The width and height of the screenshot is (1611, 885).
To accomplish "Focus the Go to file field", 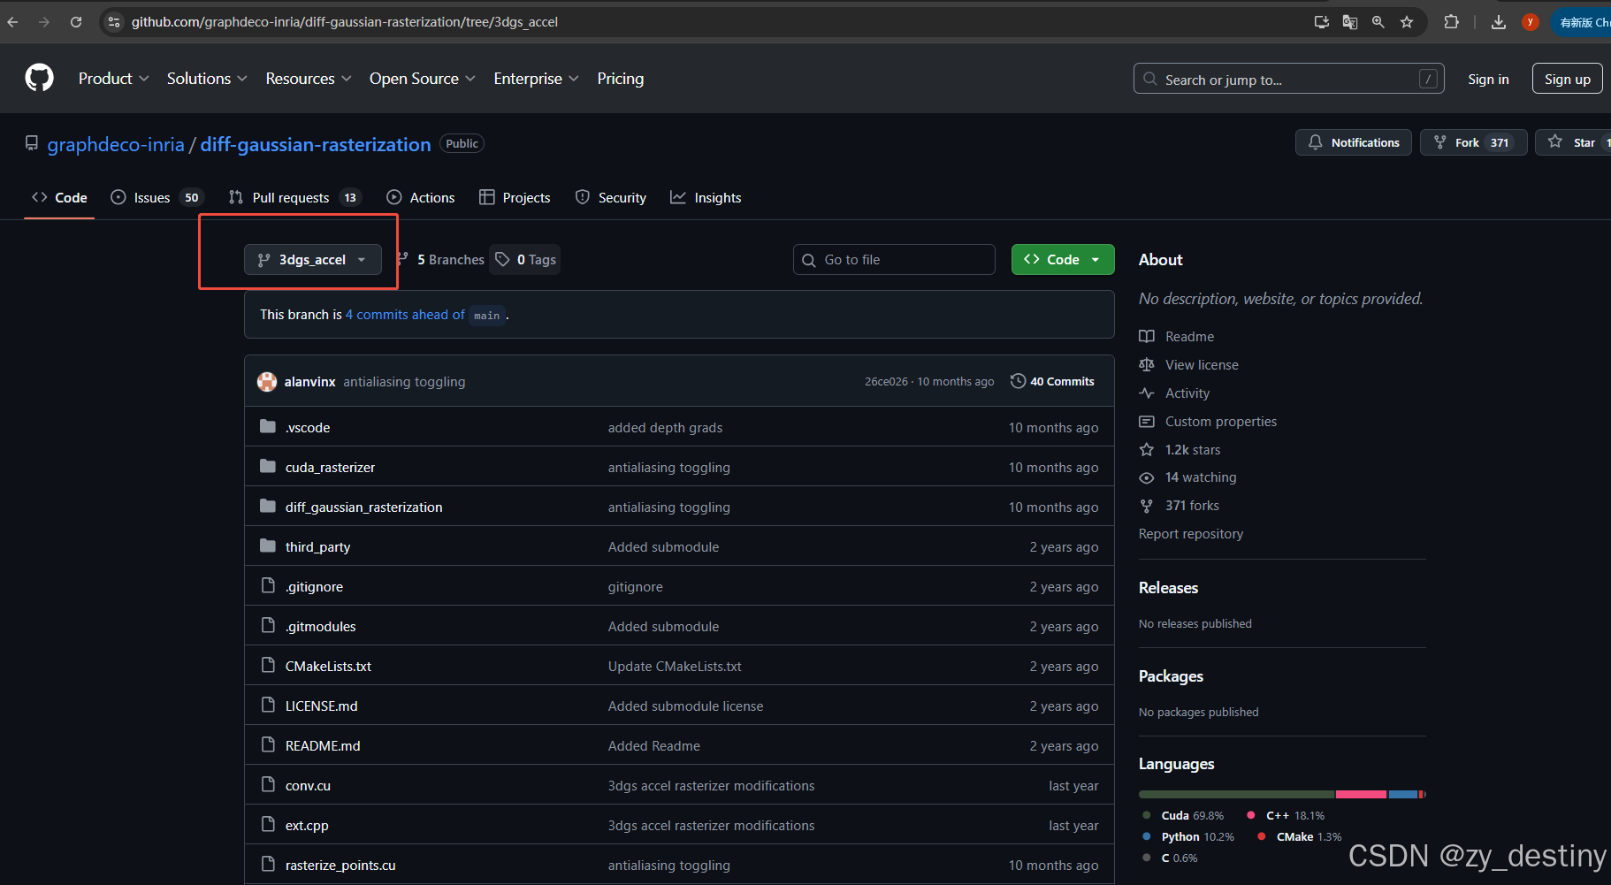I will tap(894, 259).
